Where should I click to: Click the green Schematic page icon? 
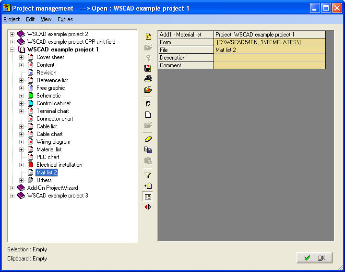(31, 96)
